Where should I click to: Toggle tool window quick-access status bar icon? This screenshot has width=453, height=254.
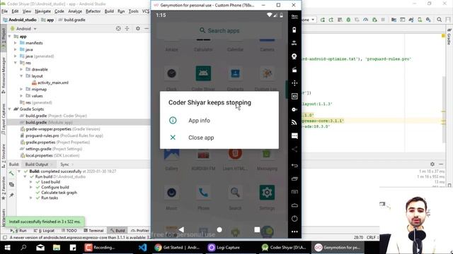5,238
